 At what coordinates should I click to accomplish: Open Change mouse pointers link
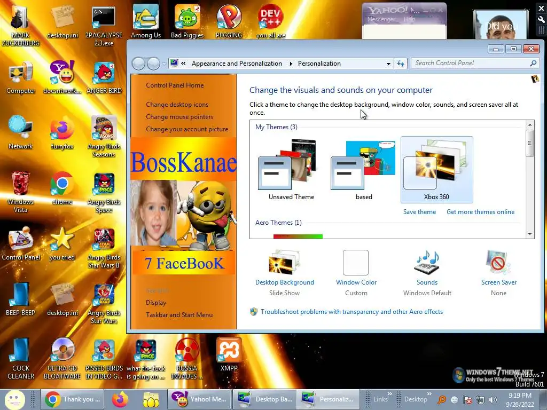[179, 117]
